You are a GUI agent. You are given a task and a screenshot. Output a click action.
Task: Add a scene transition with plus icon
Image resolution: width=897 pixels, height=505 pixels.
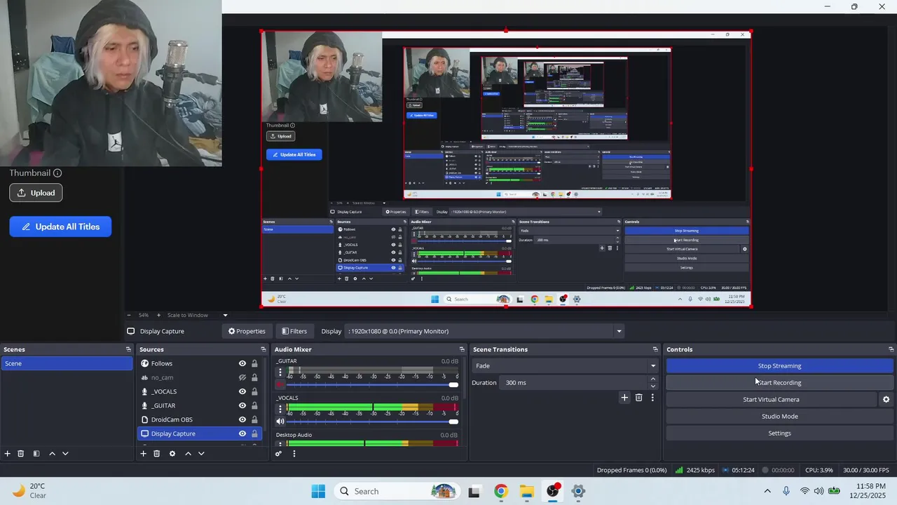point(624,398)
